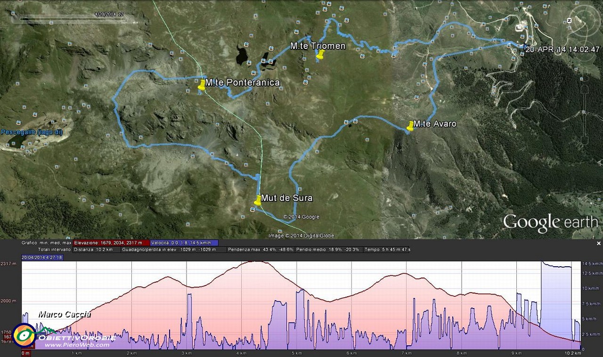Click the 20/04/2014 timestamp box

coord(42,257)
